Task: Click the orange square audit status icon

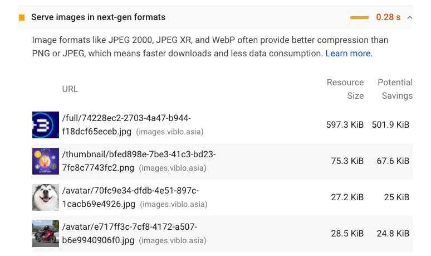Action: pyautogui.click(x=22, y=17)
